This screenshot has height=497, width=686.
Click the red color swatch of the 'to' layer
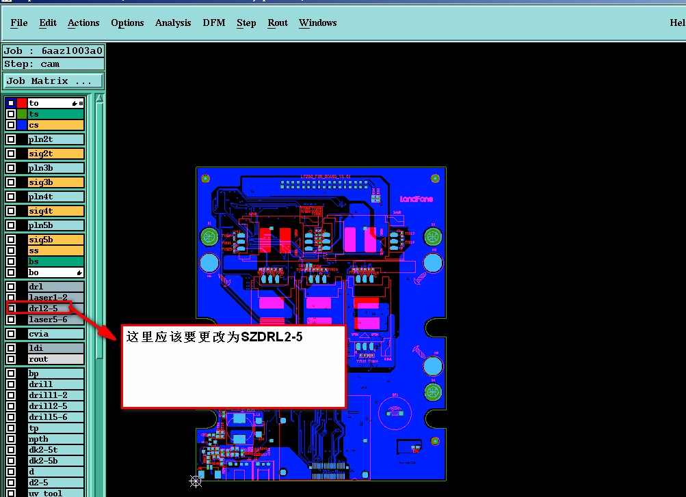point(22,103)
